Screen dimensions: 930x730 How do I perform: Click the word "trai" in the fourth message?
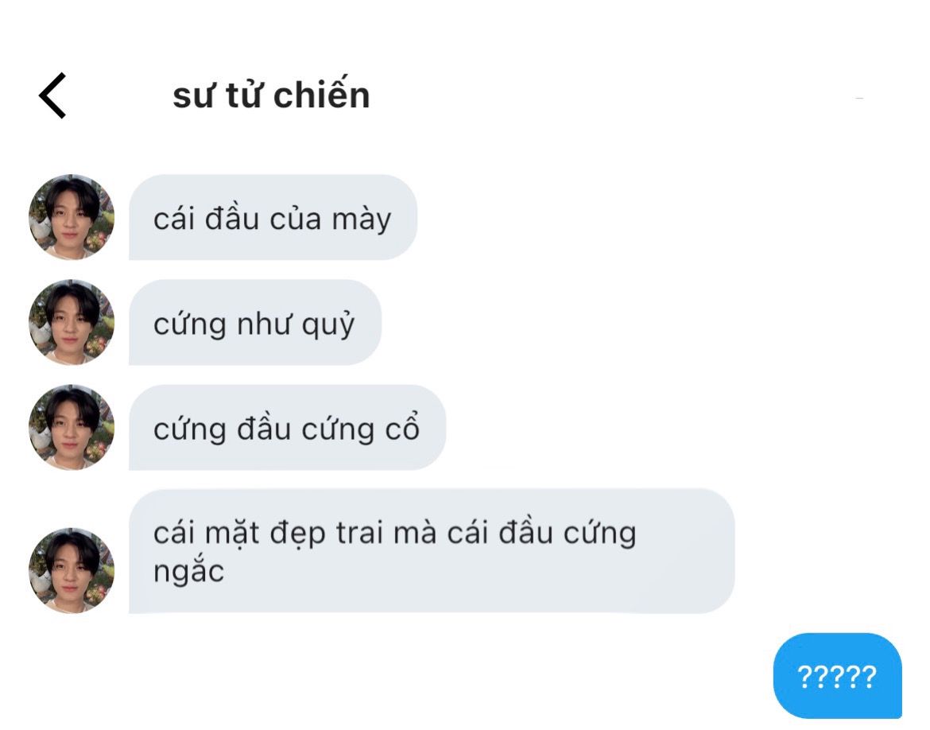(x=360, y=532)
